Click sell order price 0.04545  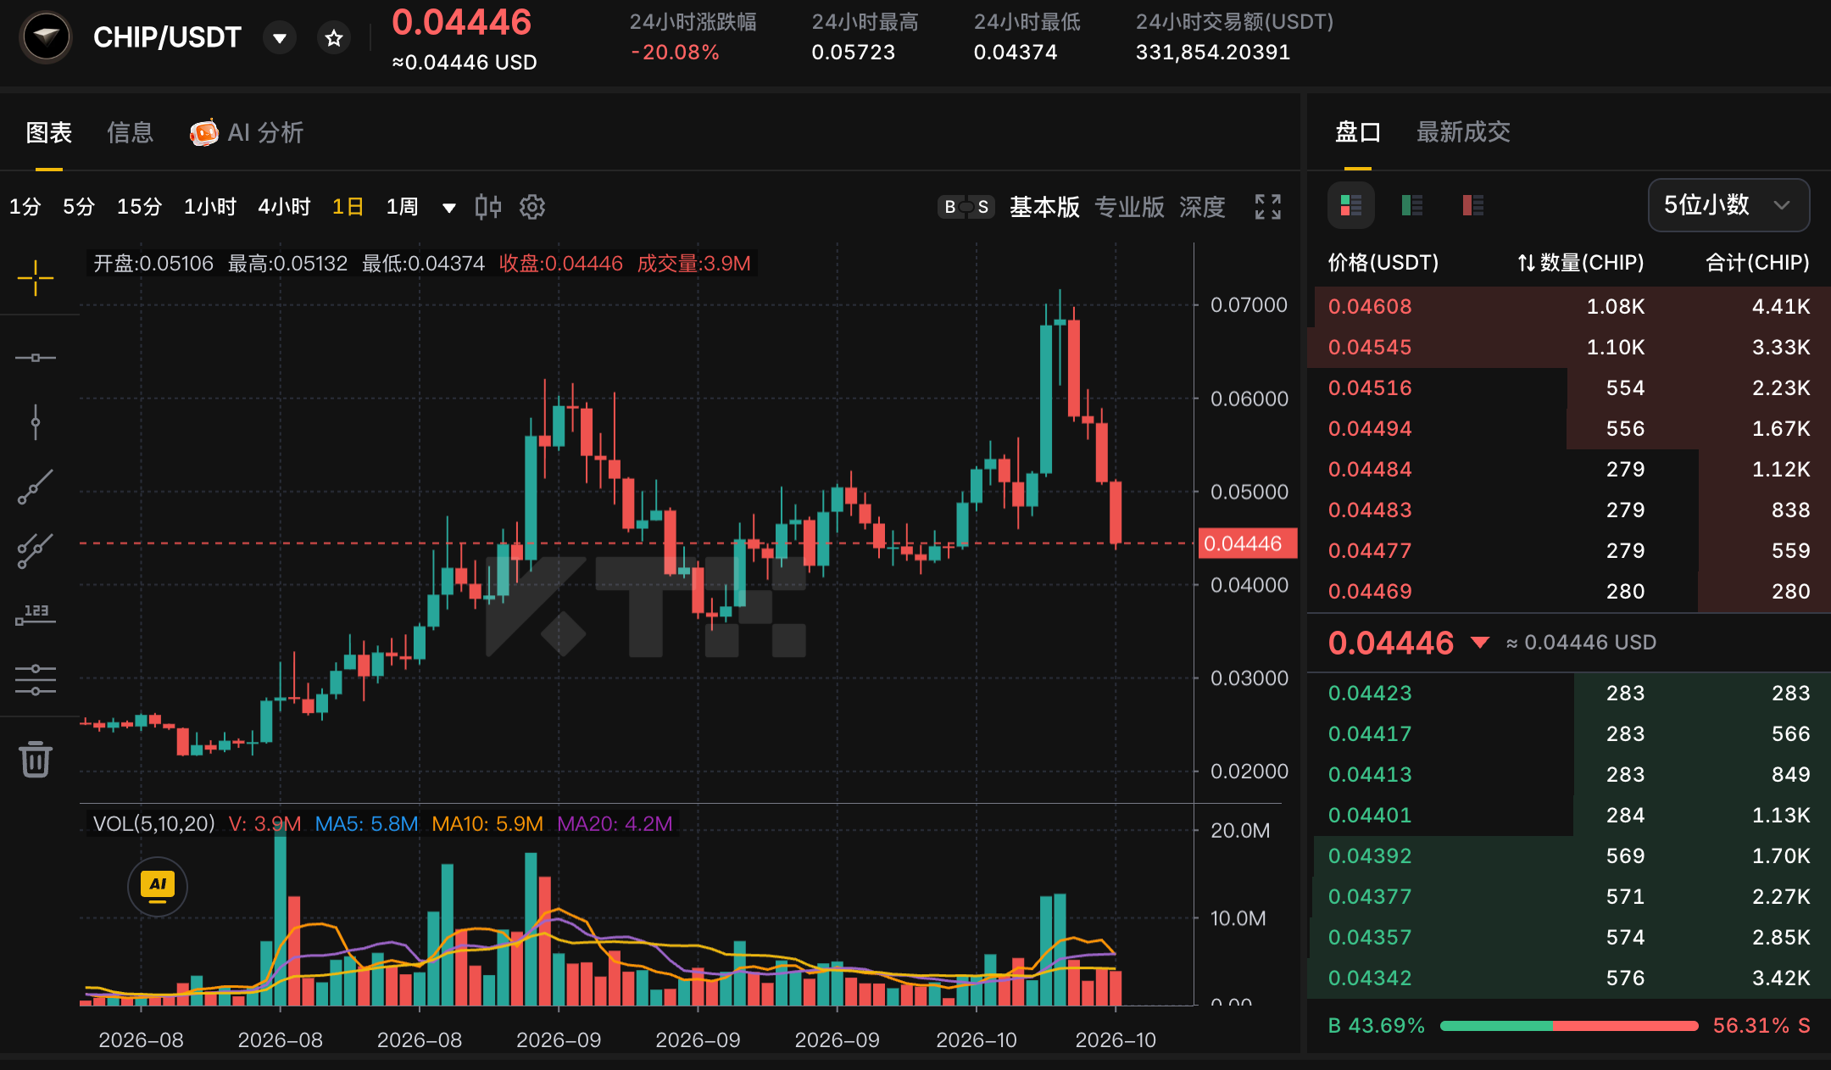1370,348
